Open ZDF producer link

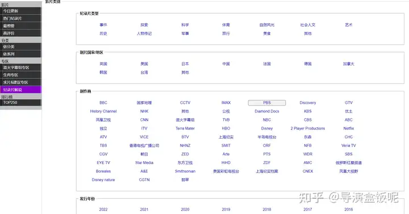coord(267,163)
